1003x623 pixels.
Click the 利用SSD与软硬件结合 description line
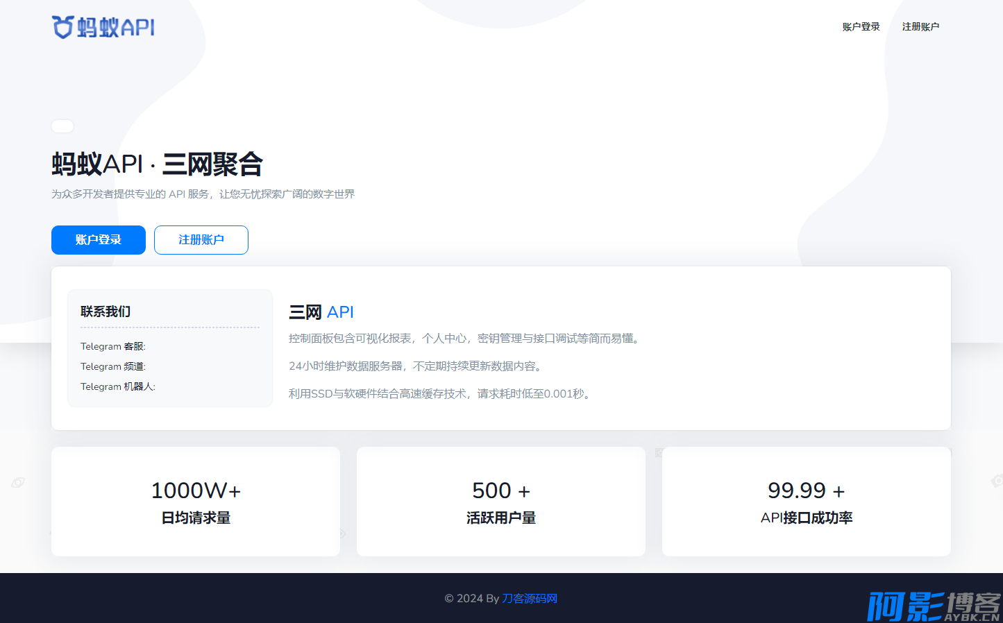pos(441,394)
